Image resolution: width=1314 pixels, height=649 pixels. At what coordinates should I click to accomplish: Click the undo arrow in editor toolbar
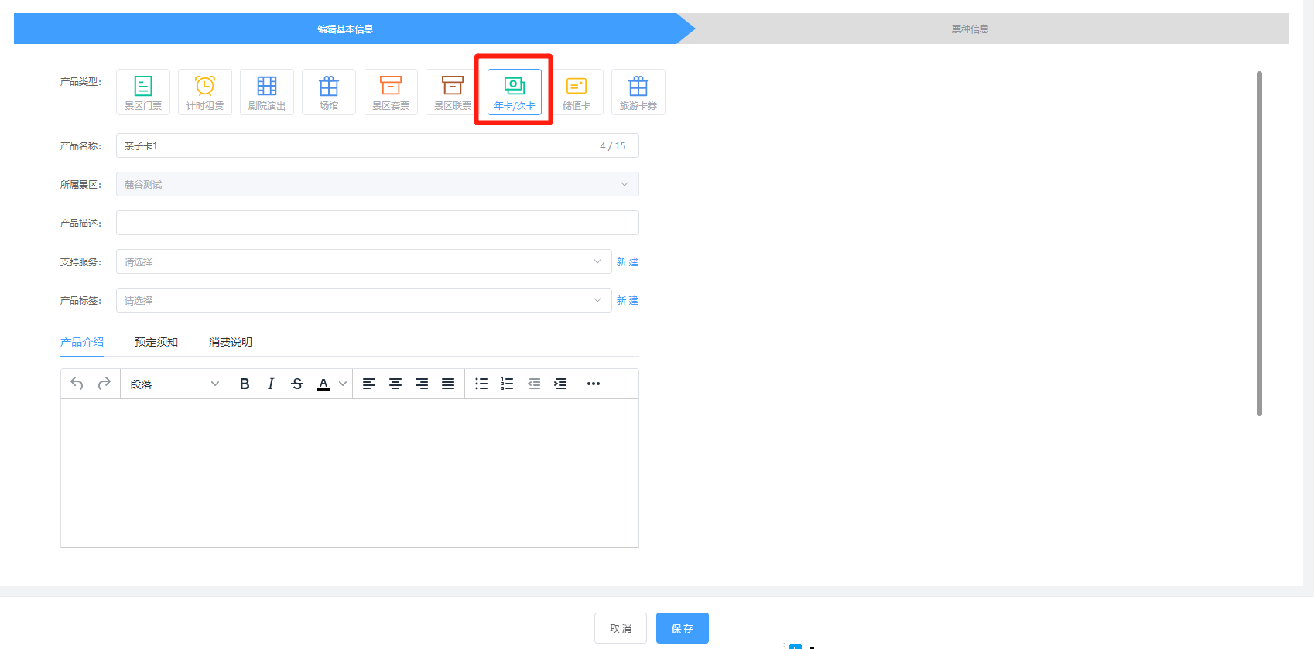click(77, 384)
